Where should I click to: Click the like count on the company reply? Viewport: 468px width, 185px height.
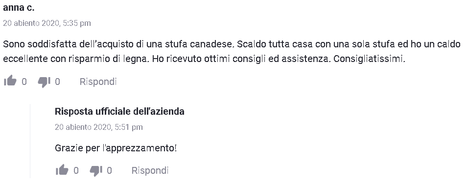click(x=76, y=170)
